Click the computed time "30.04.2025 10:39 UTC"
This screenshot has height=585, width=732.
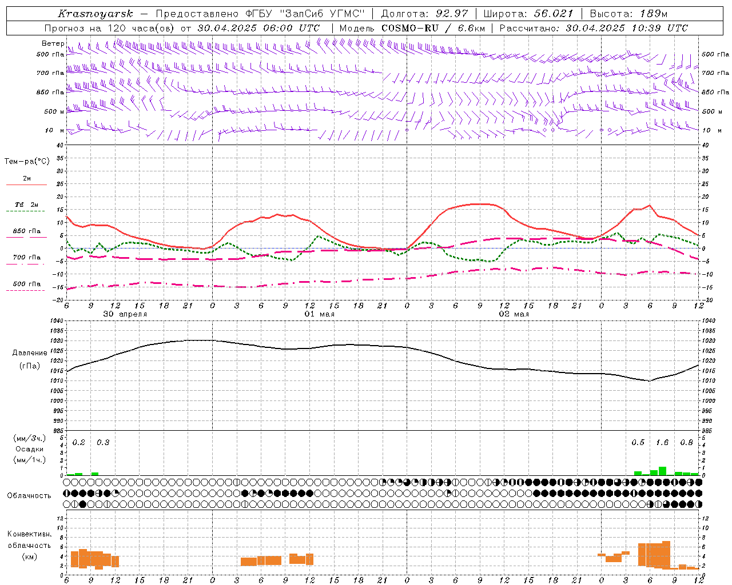tap(627, 28)
